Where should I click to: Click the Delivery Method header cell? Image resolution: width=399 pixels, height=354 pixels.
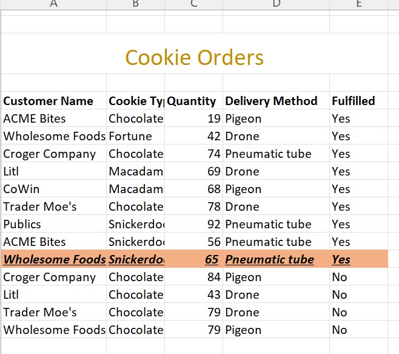[x=271, y=101]
